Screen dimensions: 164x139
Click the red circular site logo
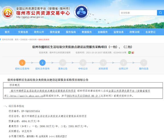click(x=8, y=13)
